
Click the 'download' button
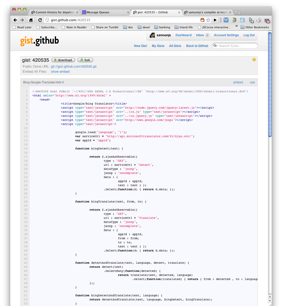pyautogui.click(x=63, y=60)
